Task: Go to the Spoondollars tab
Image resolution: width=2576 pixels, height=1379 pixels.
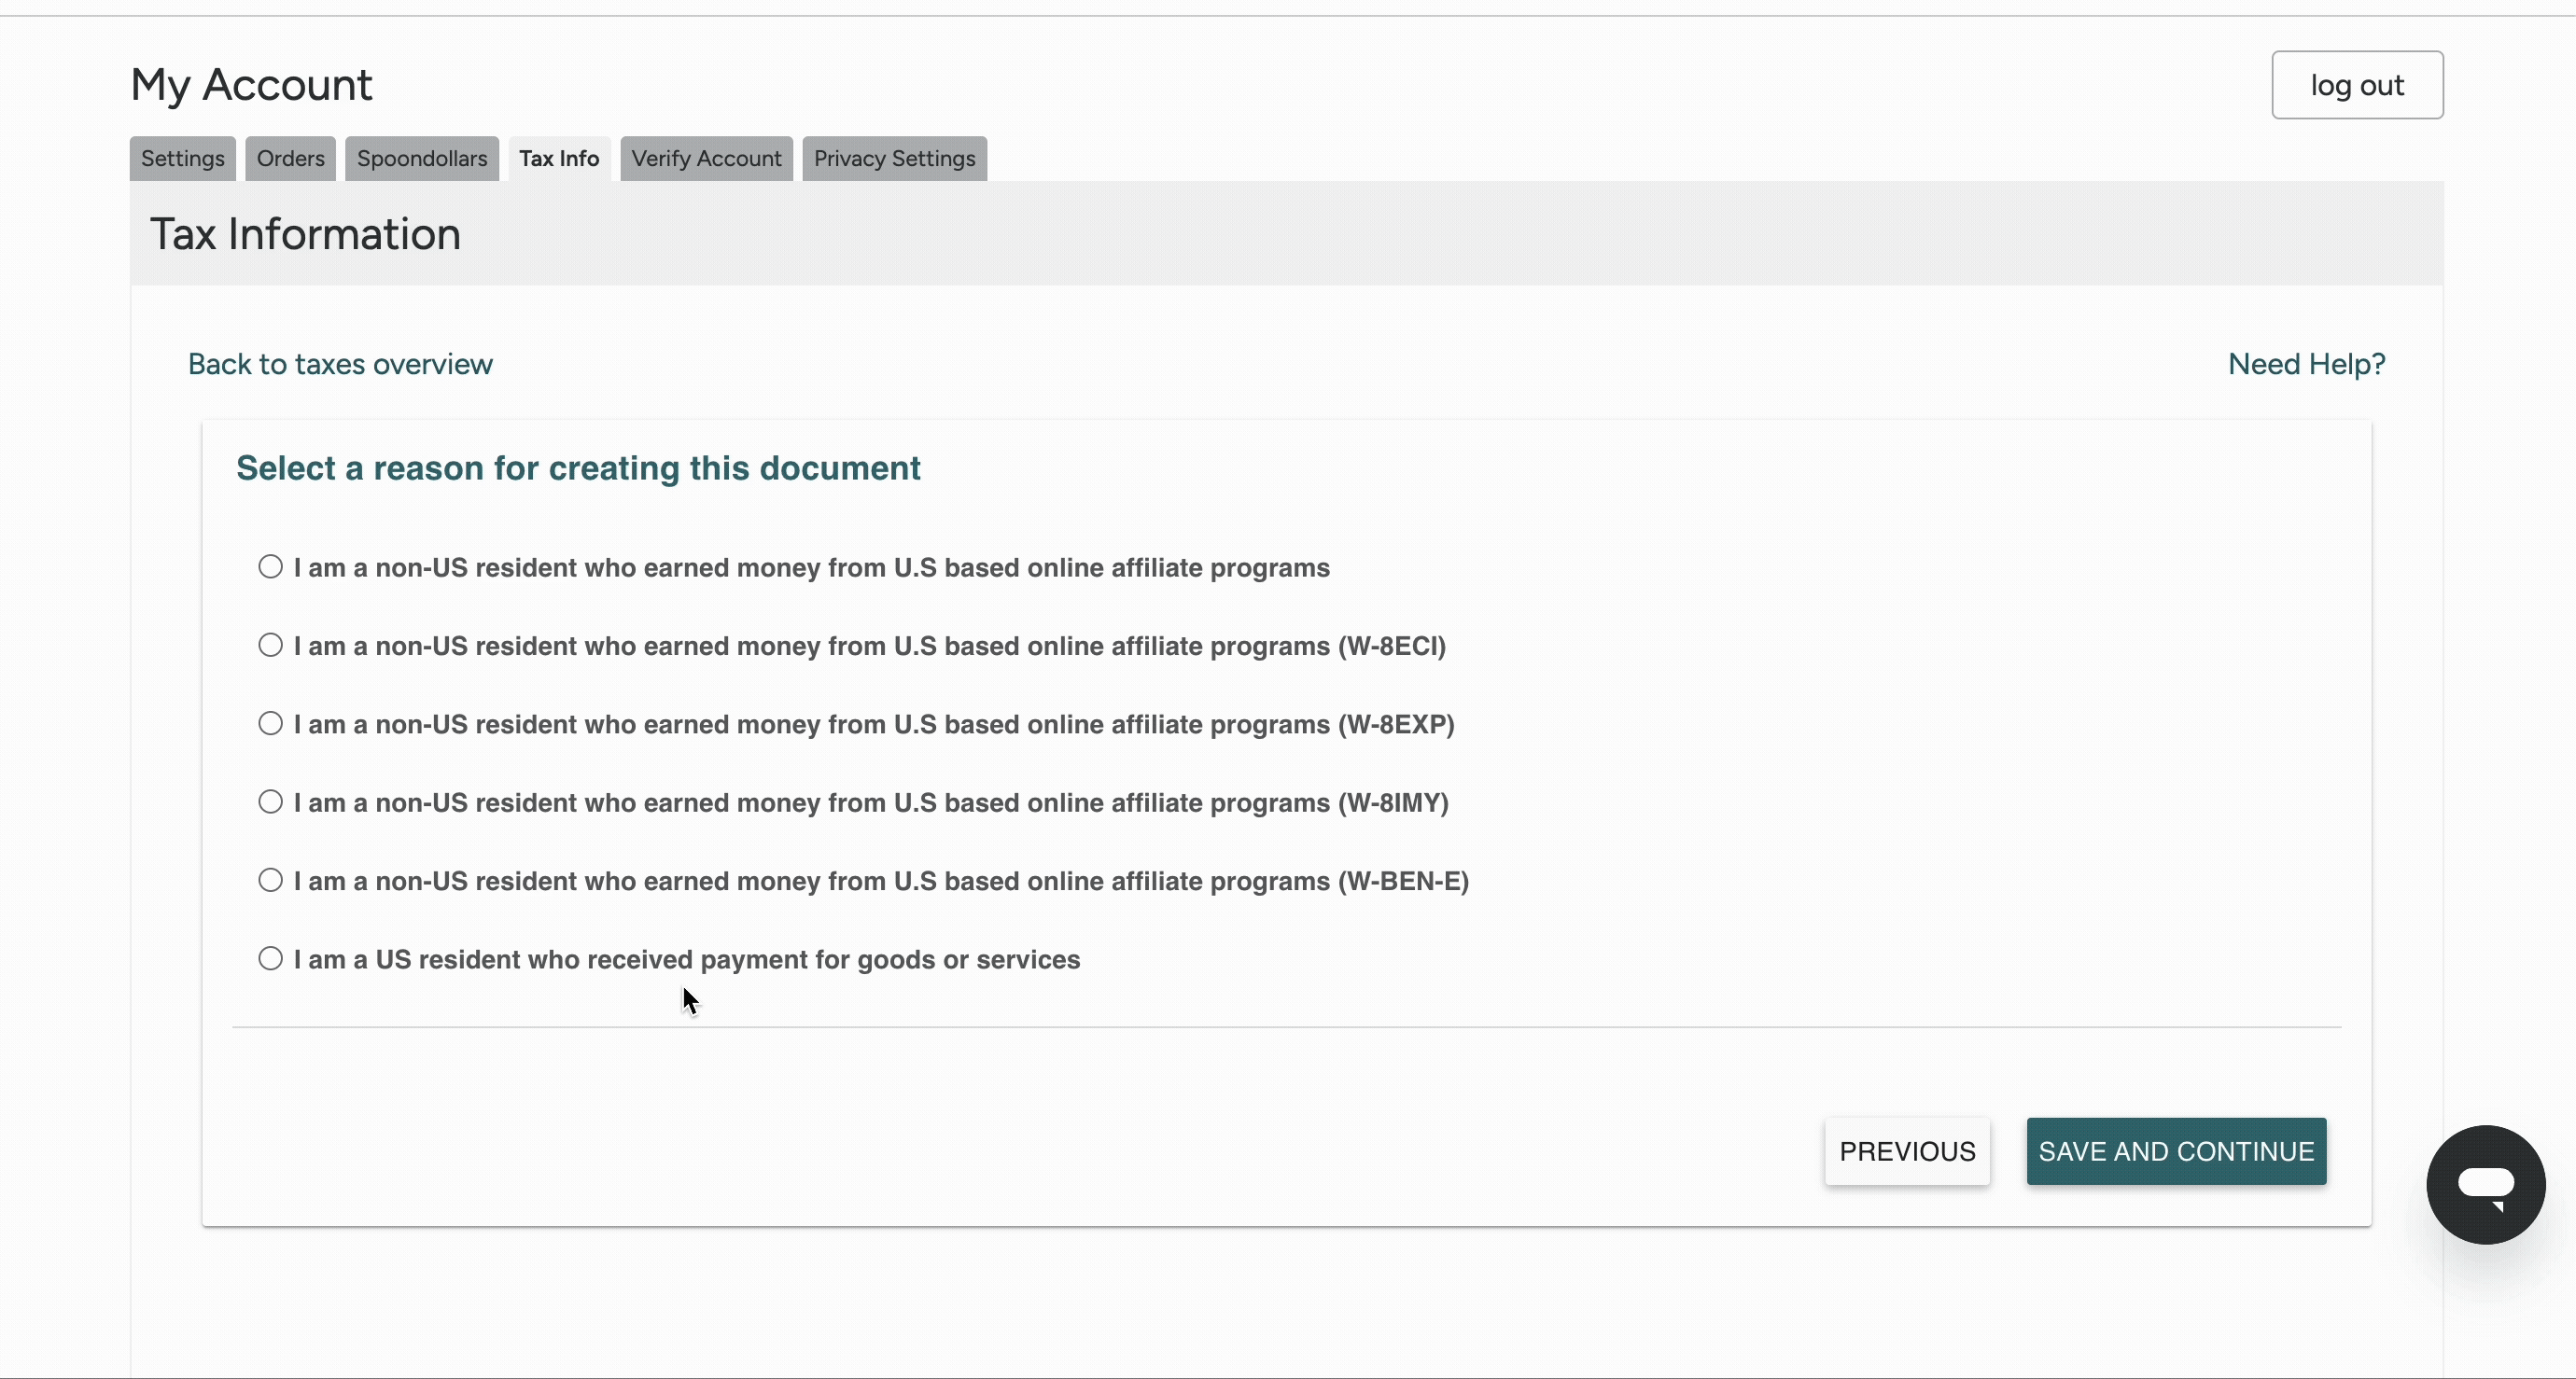Action: coord(421,159)
